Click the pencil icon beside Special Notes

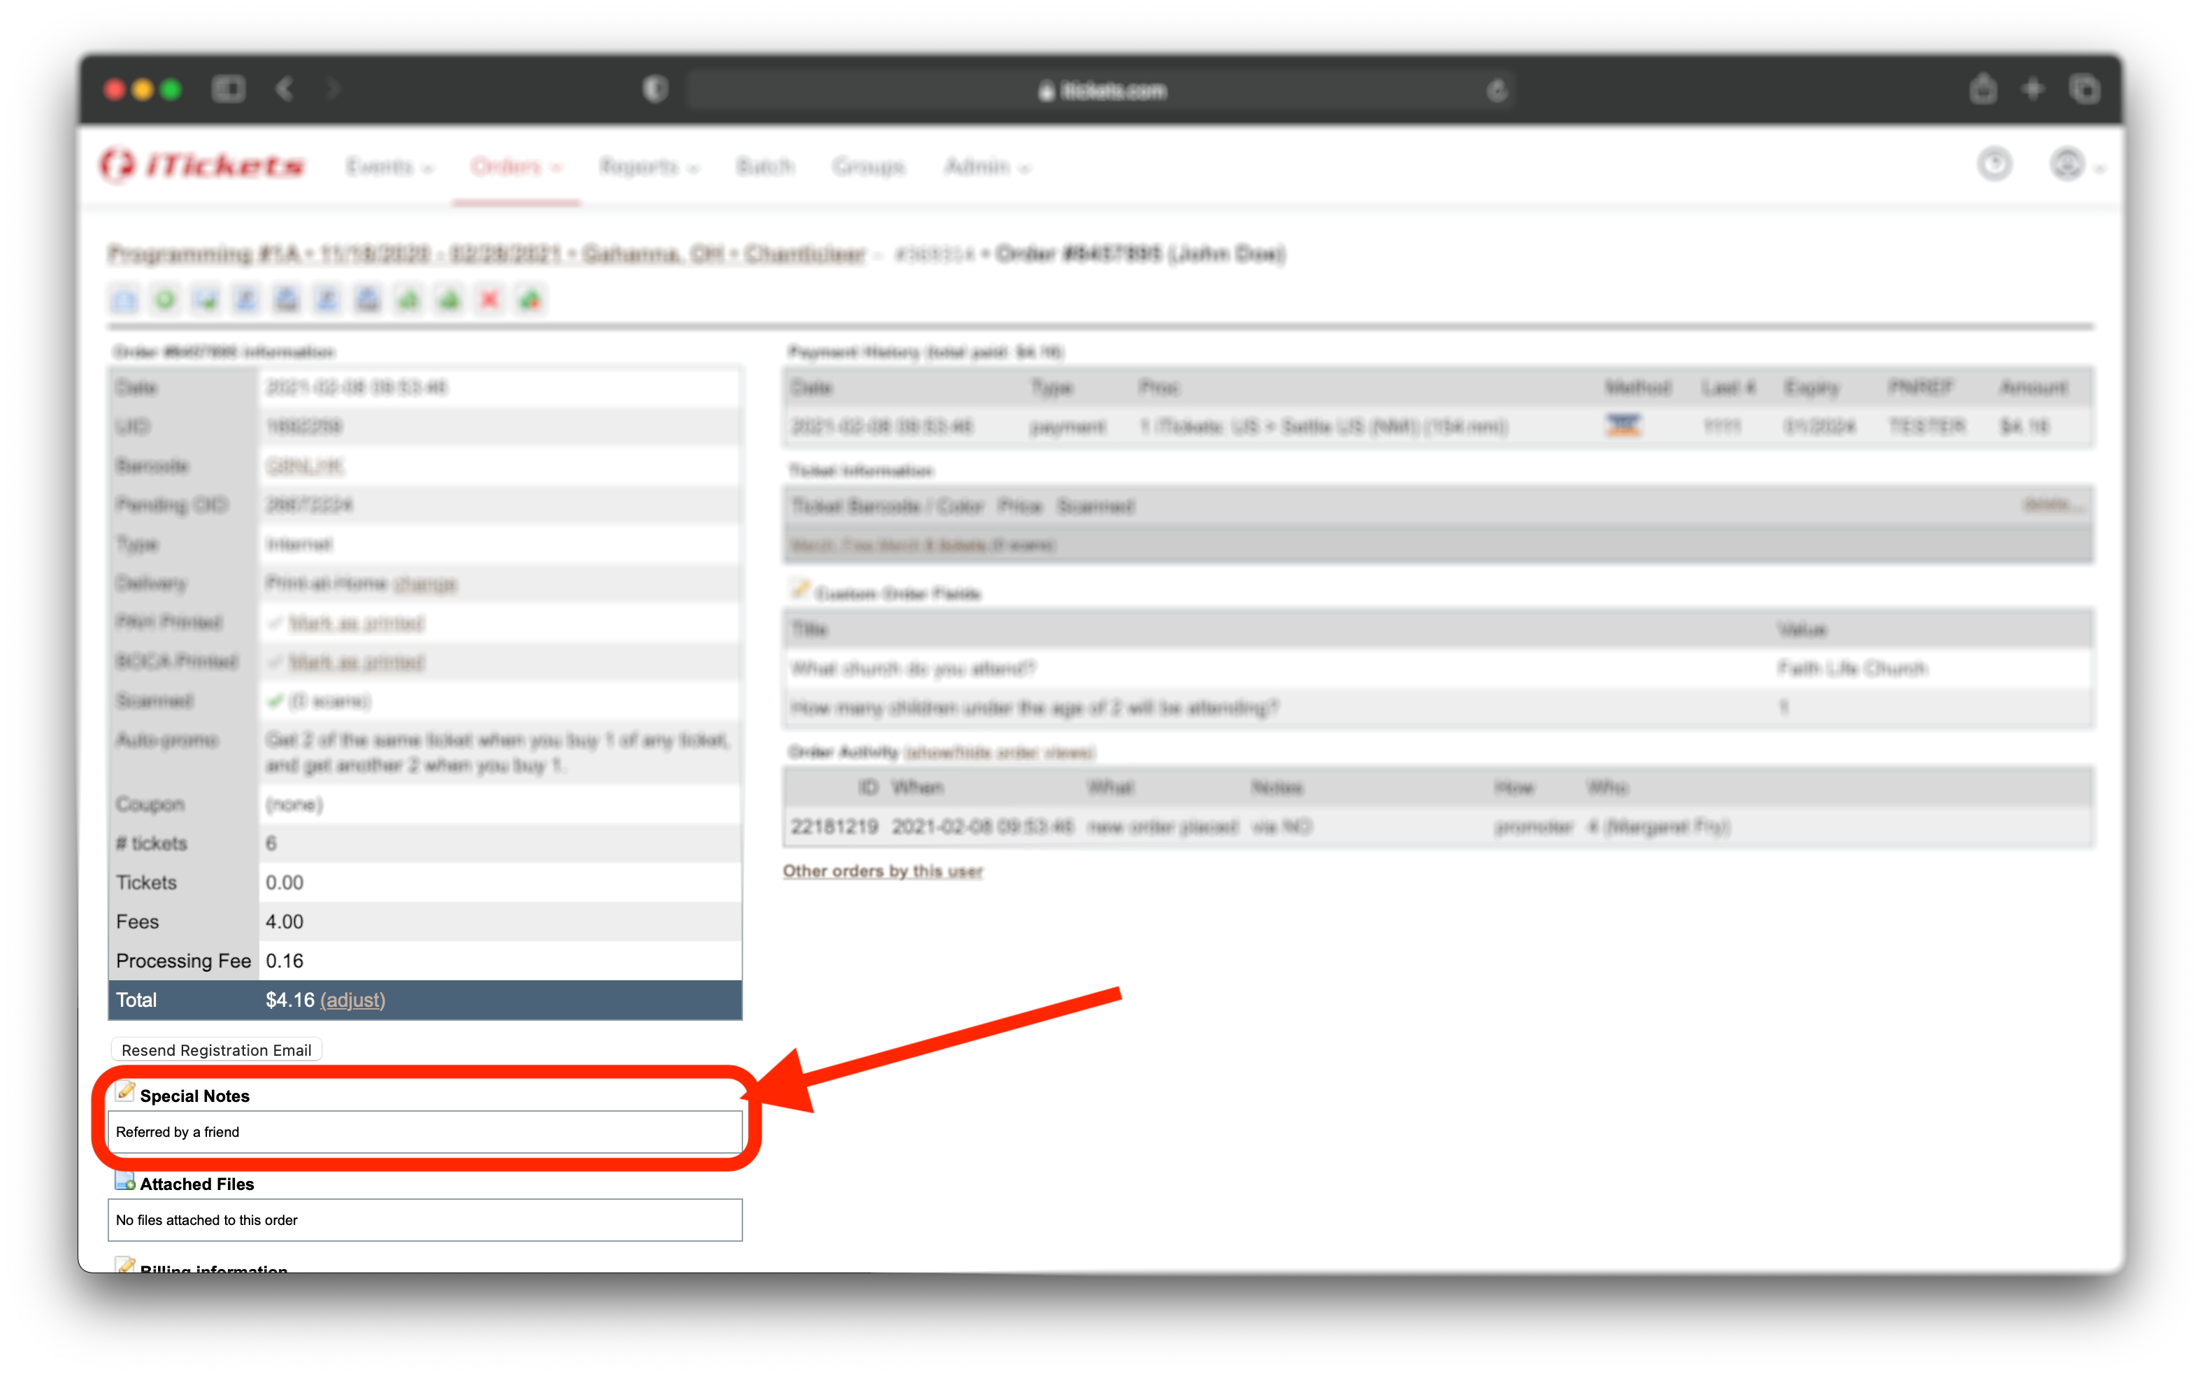[x=126, y=1092]
